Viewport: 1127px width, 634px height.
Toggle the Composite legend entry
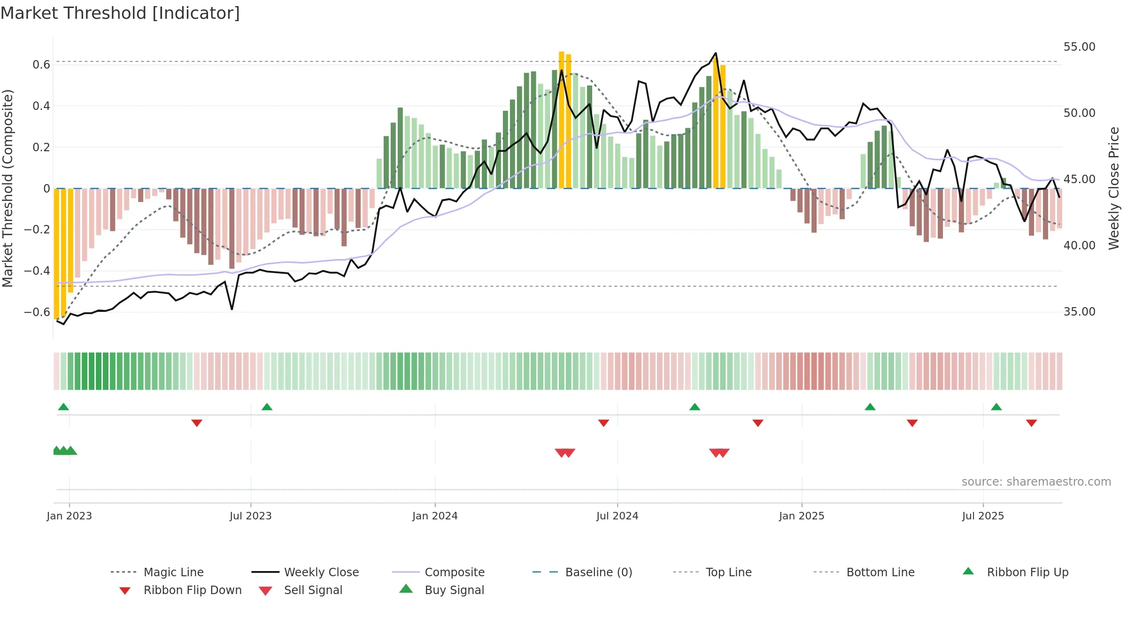click(x=438, y=572)
